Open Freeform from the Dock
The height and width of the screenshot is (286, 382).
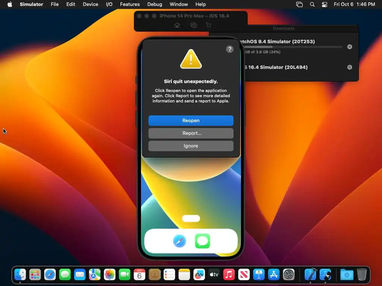coord(199,274)
